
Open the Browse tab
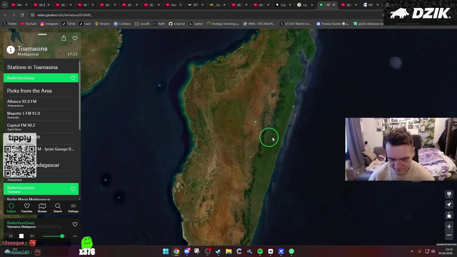[x=42, y=208]
